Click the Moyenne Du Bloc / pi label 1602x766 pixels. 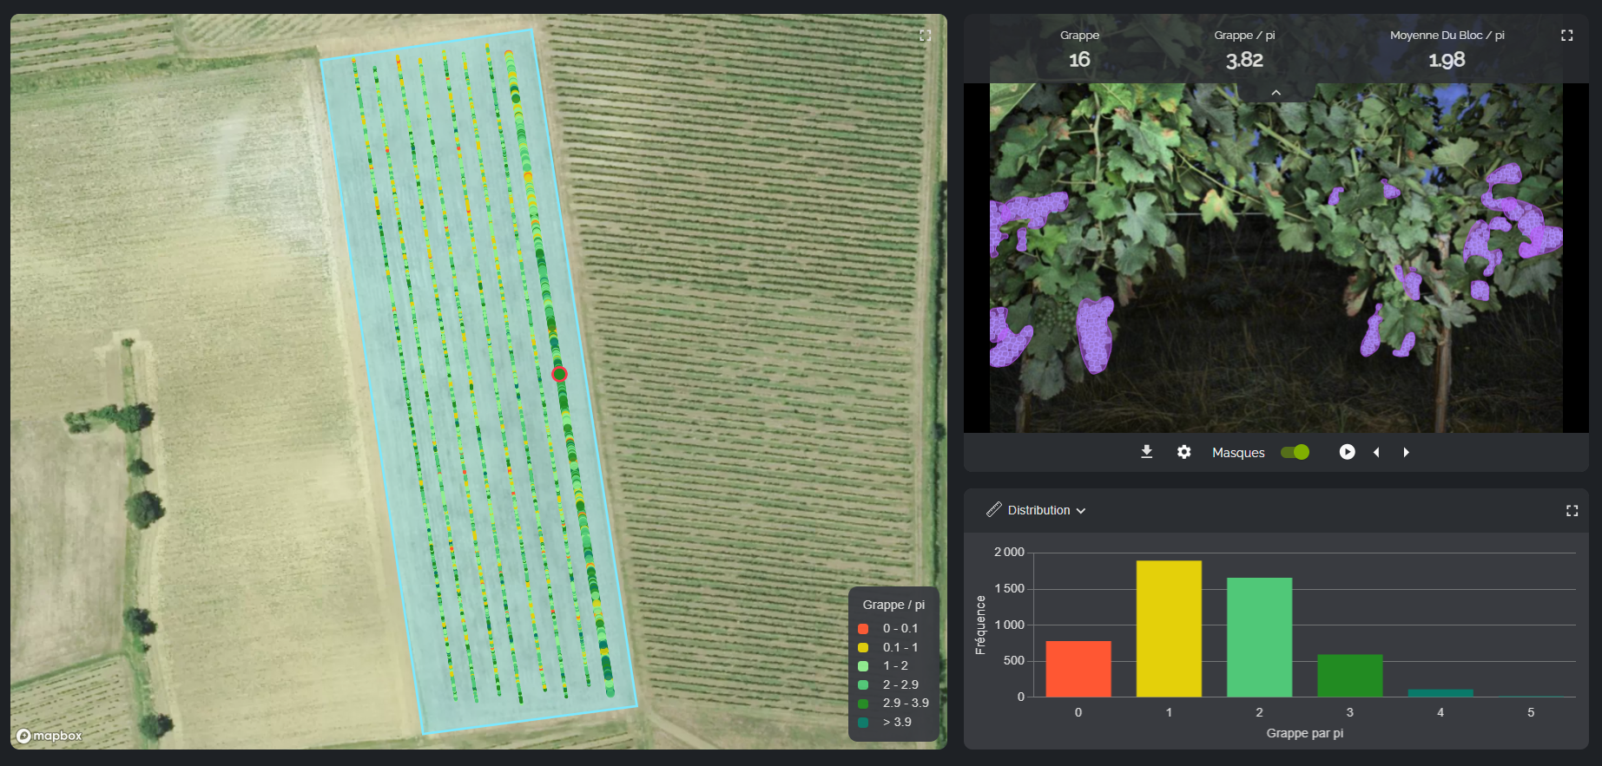click(x=1447, y=36)
